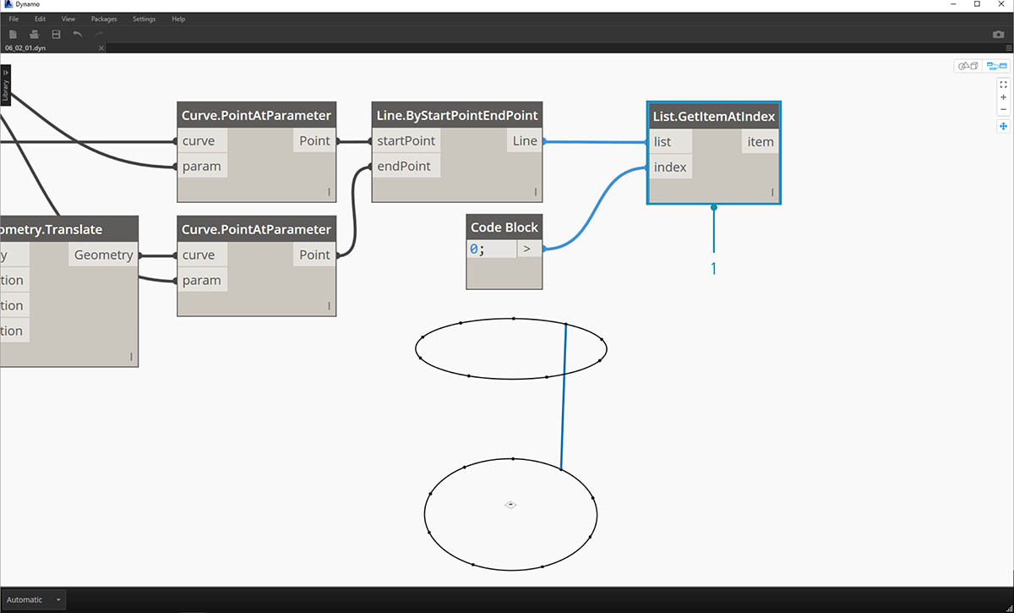The height and width of the screenshot is (613, 1014).
Task: Open lacing menu on List.GetItemAtIndex node
Action: [772, 194]
